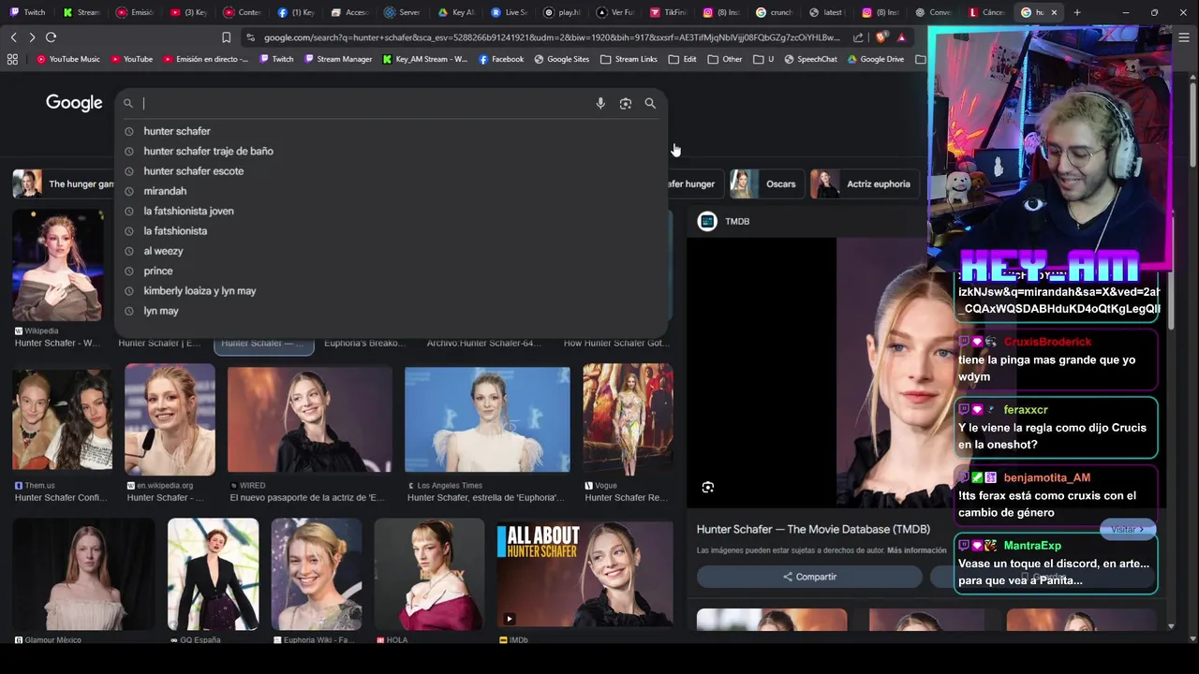Open the Vogue image result thumbnail

click(x=628, y=419)
